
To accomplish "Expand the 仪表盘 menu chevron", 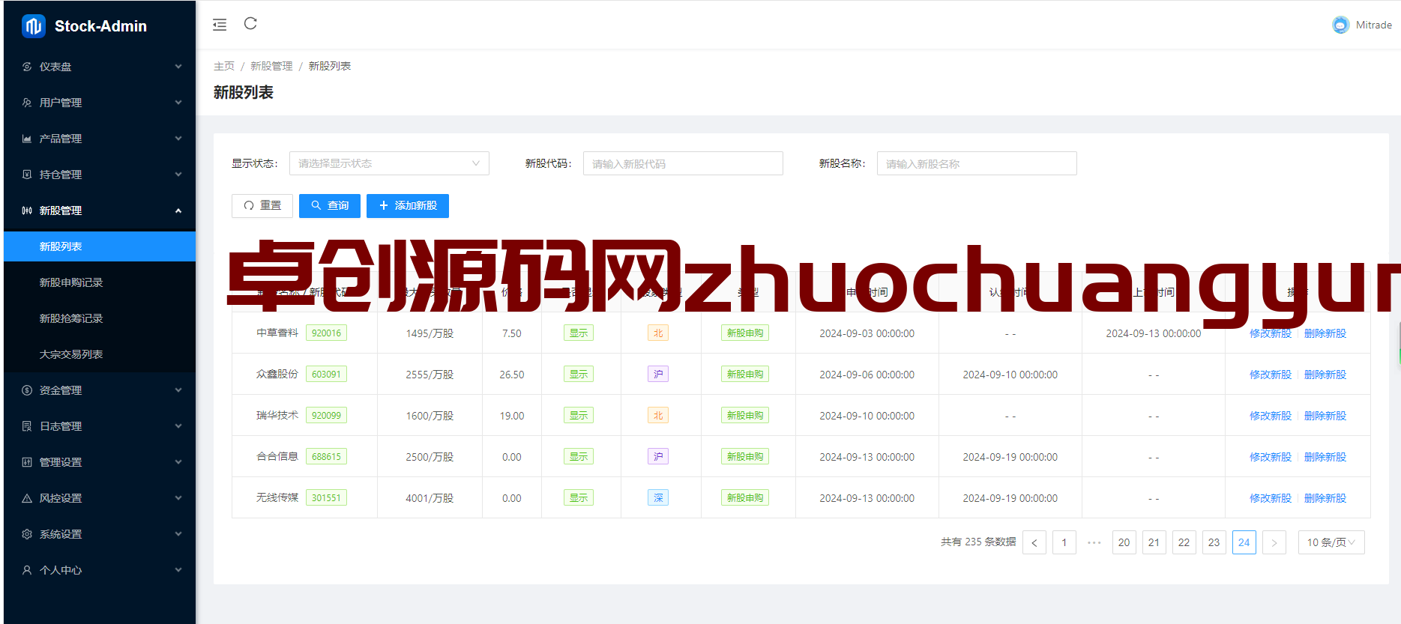I will click(178, 67).
